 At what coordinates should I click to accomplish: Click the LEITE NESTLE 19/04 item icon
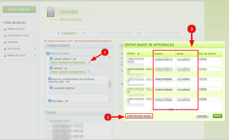[5, 36]
